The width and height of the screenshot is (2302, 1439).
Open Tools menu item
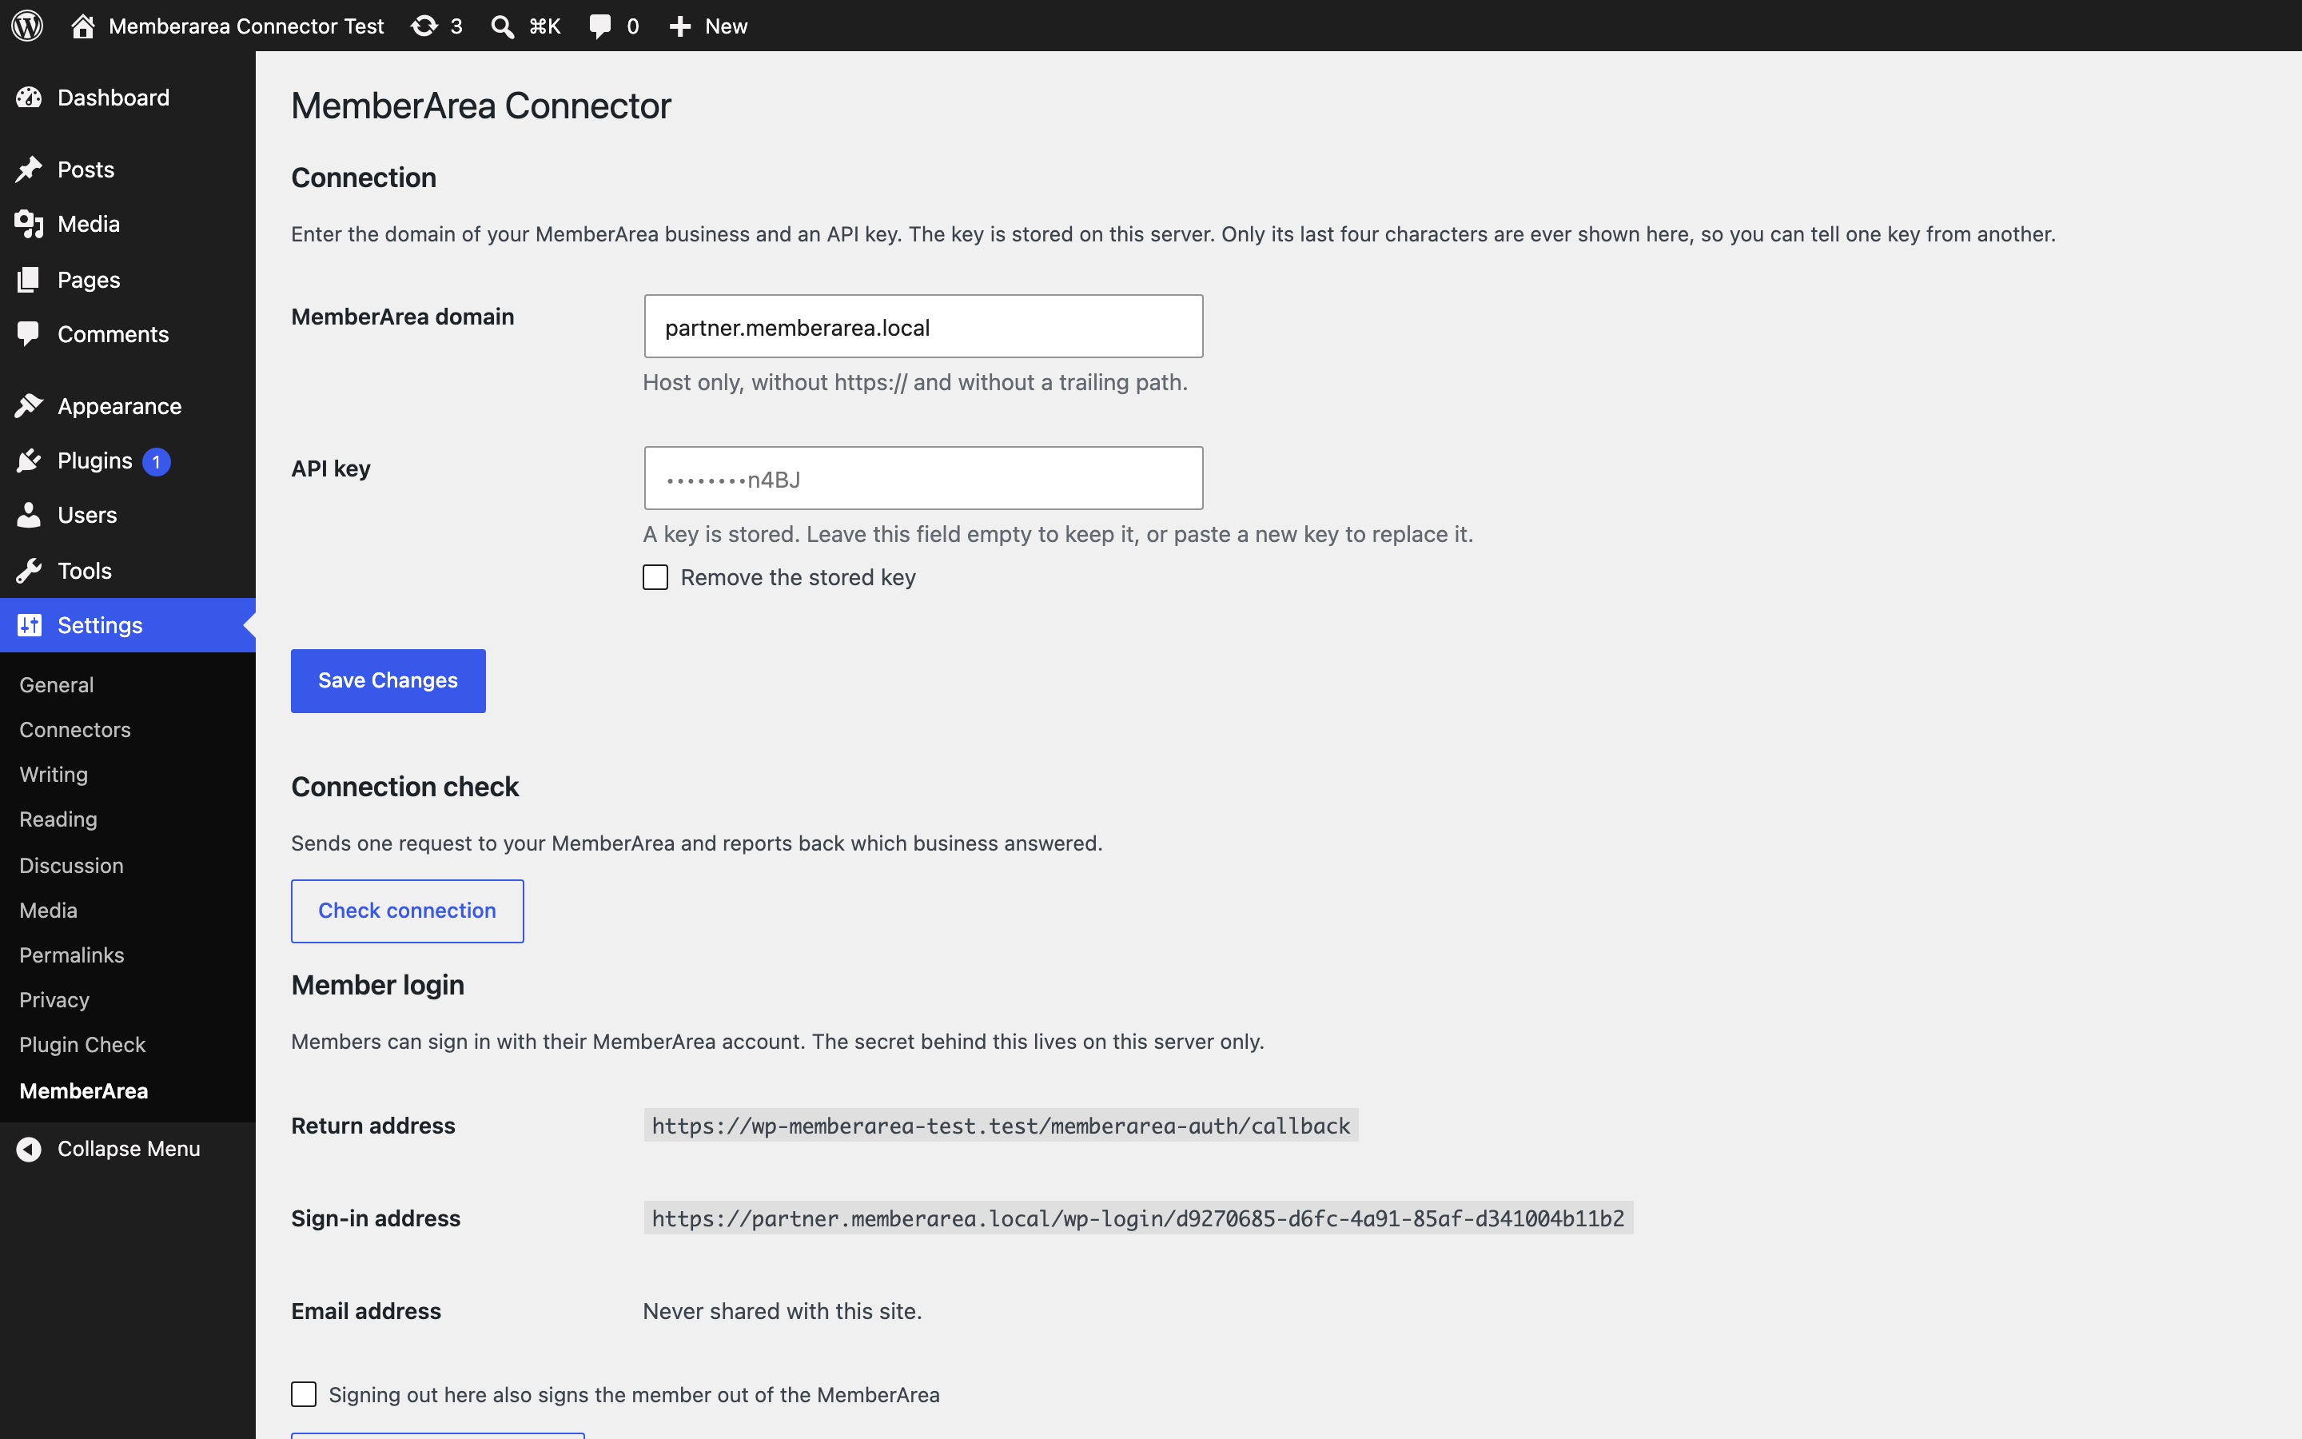[x=127, y=571]
